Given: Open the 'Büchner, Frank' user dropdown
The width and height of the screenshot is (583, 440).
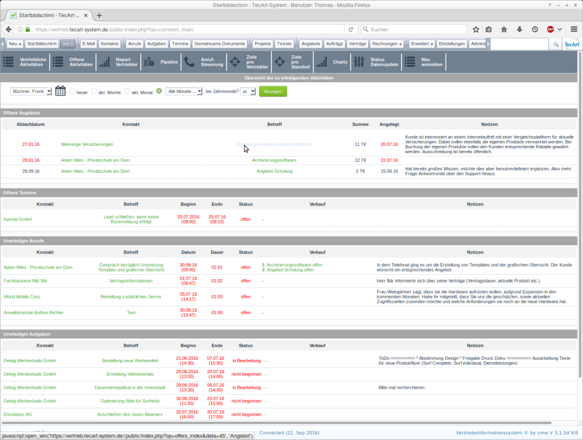Looking at the screenshot, I should coord(31,91).
